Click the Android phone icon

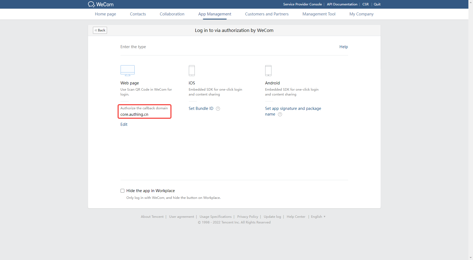[x=268, y=71]
